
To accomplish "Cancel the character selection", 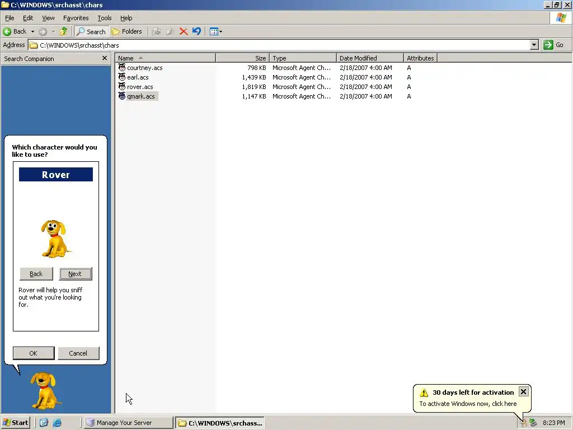I will point(78,353).
